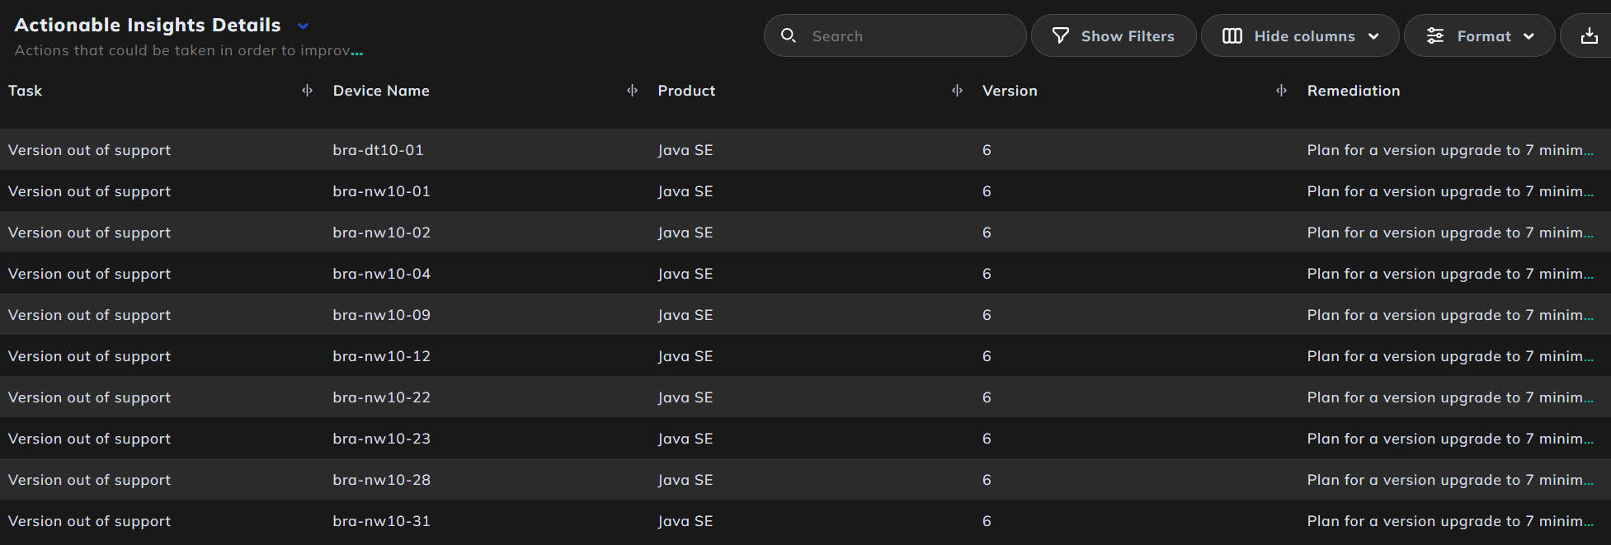The image size is (1611, 545).
Task: Open the Format dropdown arrow
Action: coord(1529,36)
